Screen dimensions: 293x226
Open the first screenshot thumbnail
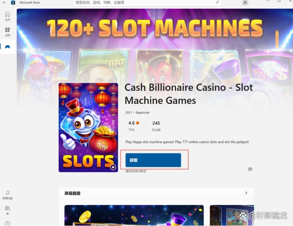[134, 215]
